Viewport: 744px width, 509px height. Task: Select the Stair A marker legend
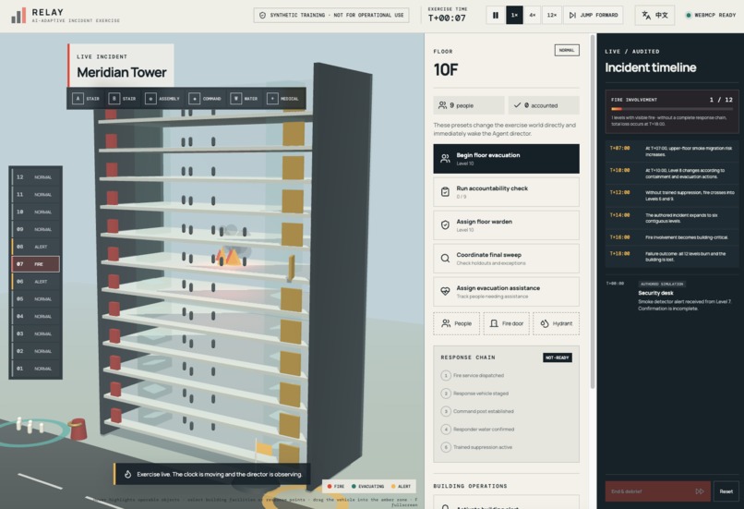pos(86,99)
